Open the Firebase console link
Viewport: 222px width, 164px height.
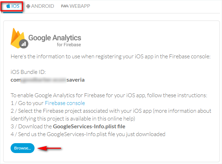(65, 103)
